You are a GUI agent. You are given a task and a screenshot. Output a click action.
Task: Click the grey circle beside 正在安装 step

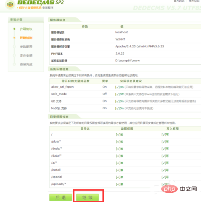click(14, 55)
